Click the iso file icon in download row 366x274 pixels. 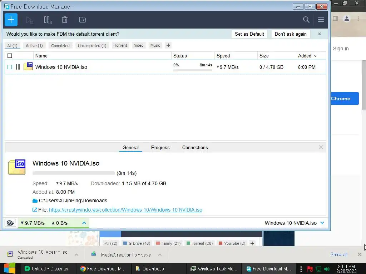(x=28, y=66)
